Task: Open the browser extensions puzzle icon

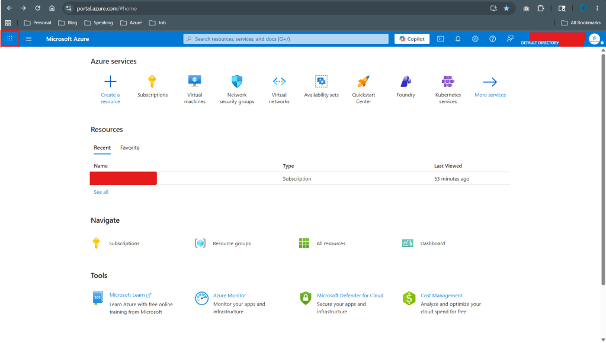Action: click(541, 8)
